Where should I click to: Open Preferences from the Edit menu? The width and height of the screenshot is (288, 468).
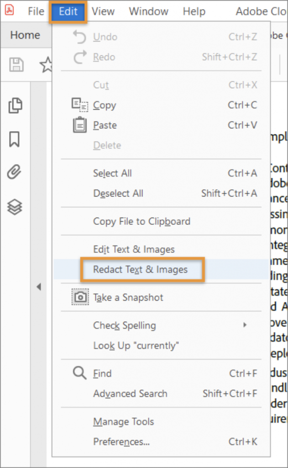point(123,441)
